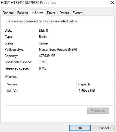
Task: Click the 0 MB reserved space value
Action: click(x=43, y=68)
